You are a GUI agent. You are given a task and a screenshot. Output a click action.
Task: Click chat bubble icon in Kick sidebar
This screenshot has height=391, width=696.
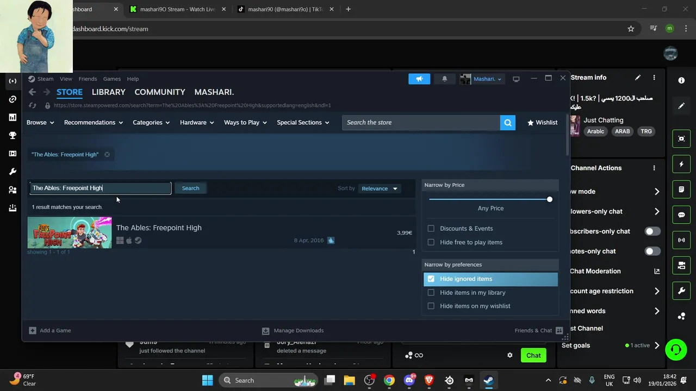tap(681, 215)
